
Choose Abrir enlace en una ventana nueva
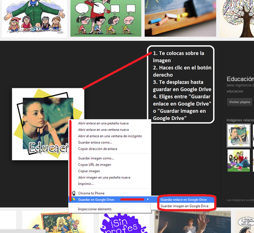click(103, 130)
